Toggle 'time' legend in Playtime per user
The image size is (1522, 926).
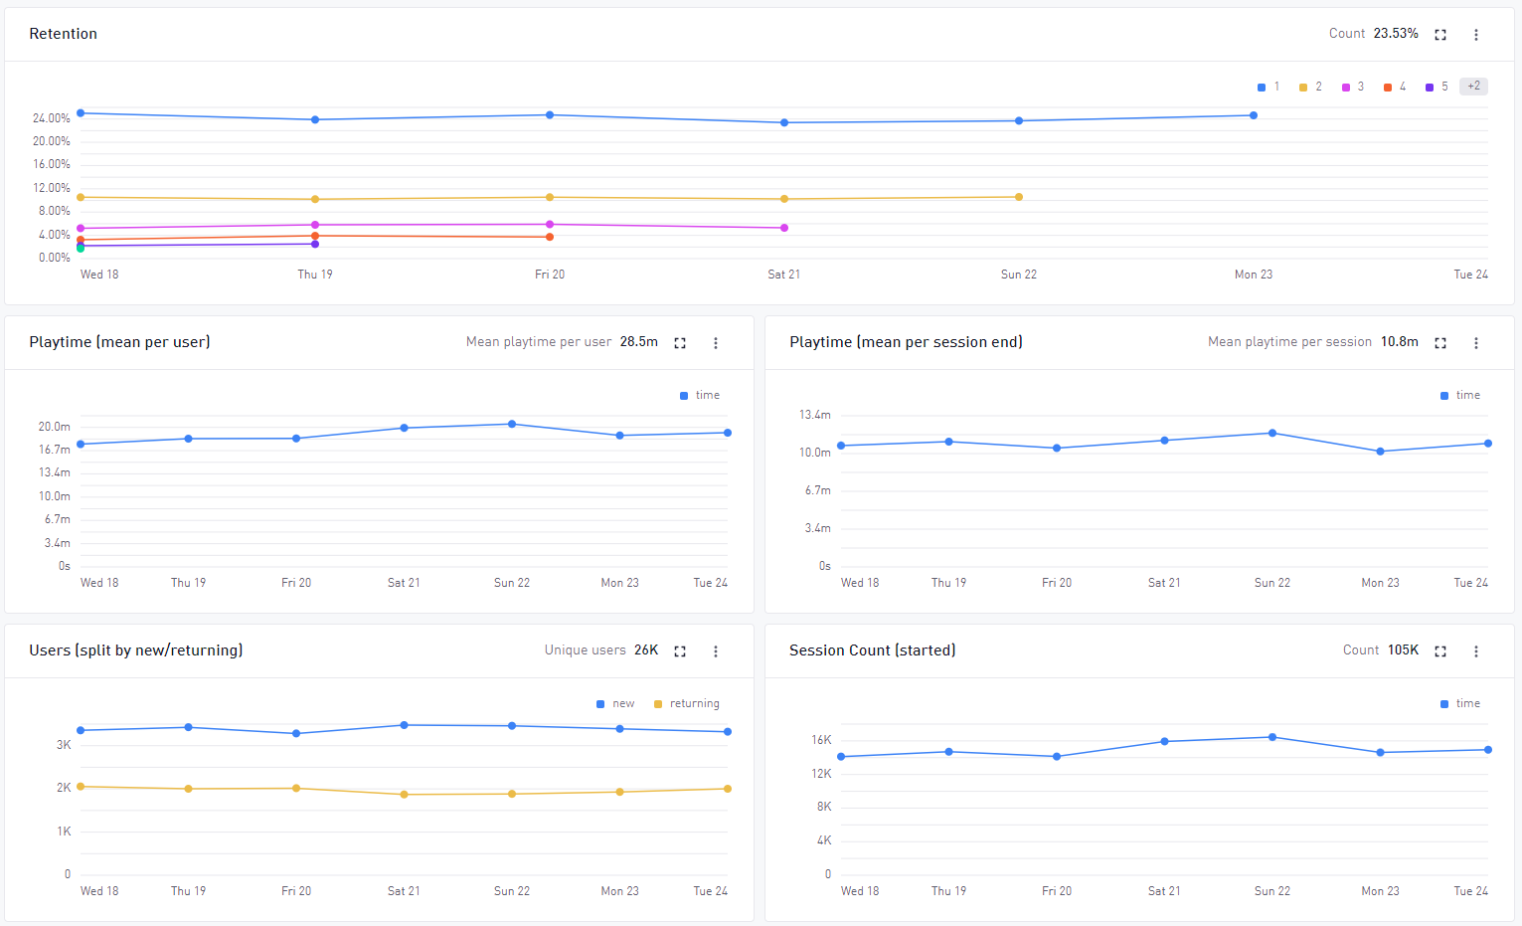700,396
